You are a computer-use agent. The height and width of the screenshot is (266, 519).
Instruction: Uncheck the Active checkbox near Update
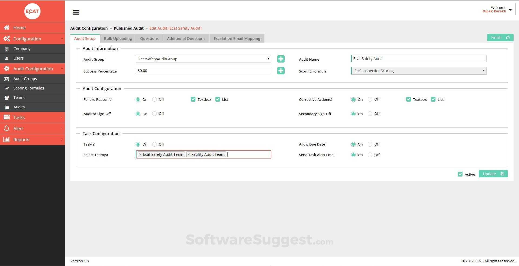[460, 174]
